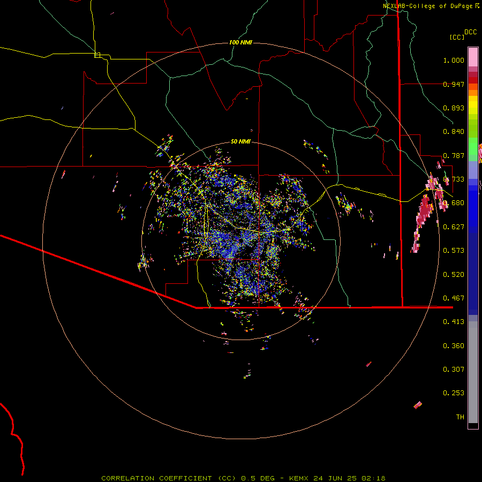Click the DCC product label above the legend
482x482 pixels.
point(471,32)
